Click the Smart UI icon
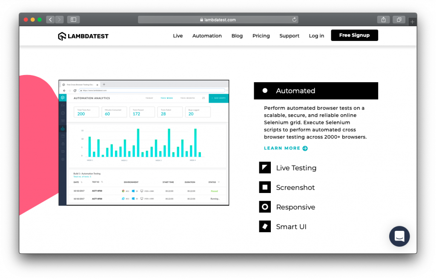This screenshot has width=436, height=279. tap(265, 227)
